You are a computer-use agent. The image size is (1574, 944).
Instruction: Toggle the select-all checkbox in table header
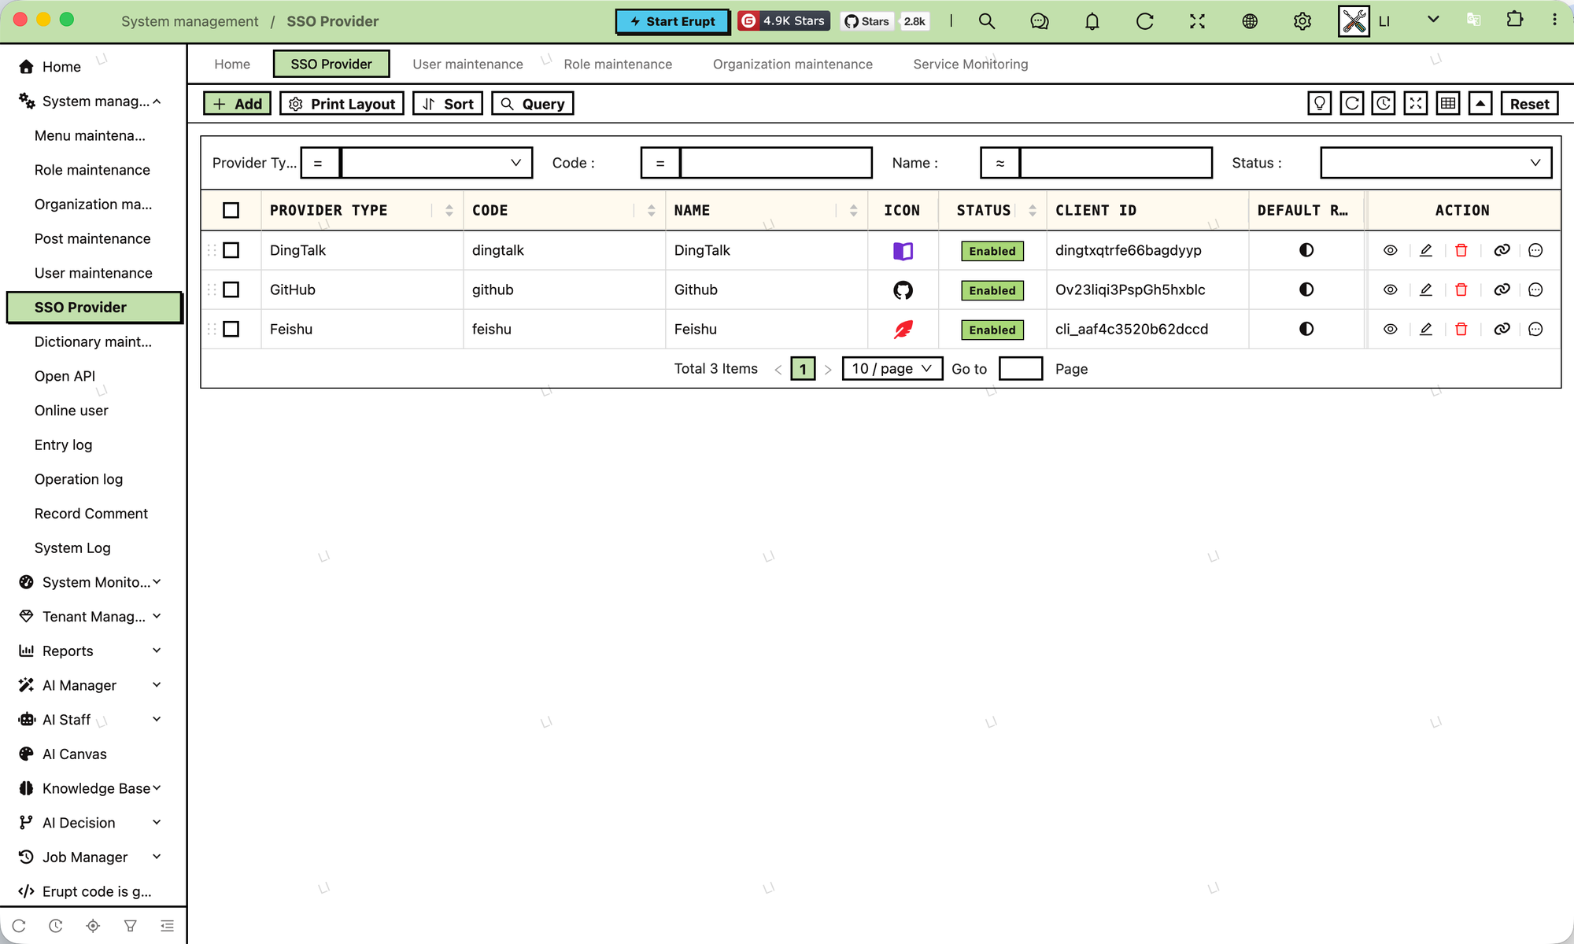click(231, 210)
